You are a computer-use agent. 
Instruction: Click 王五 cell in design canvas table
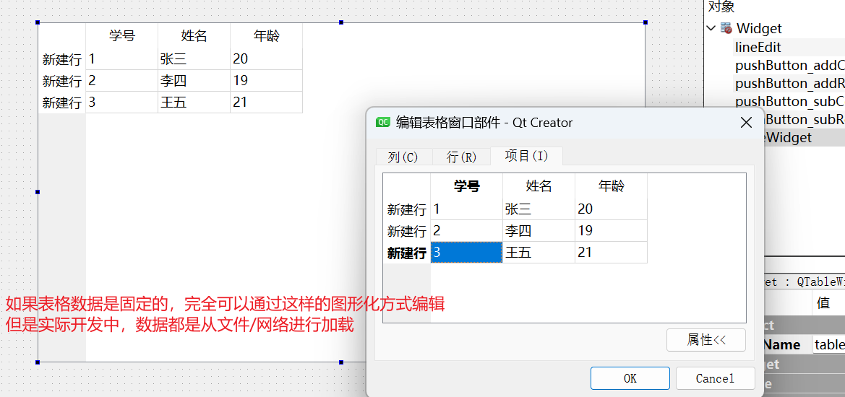click(x=194, y=102)
